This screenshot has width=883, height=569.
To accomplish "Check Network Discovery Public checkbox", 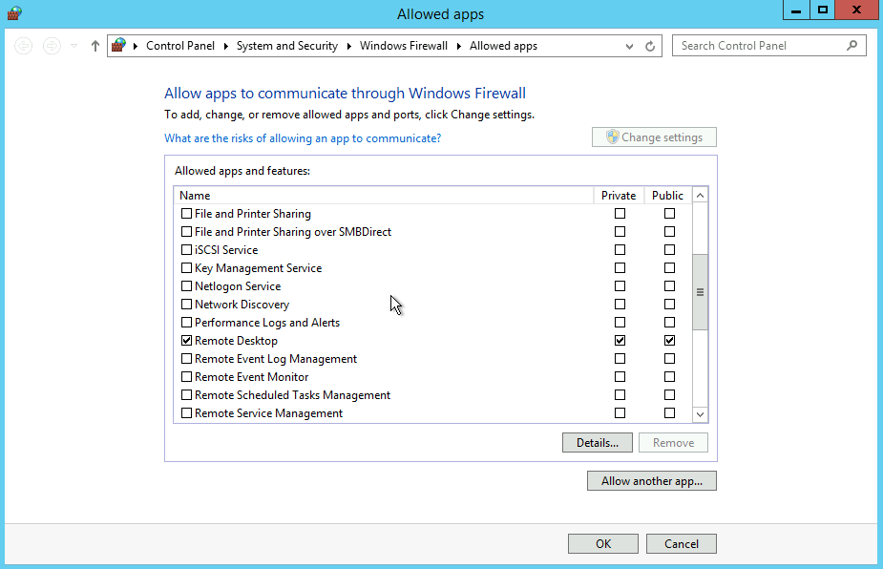I will pos(669,305).
